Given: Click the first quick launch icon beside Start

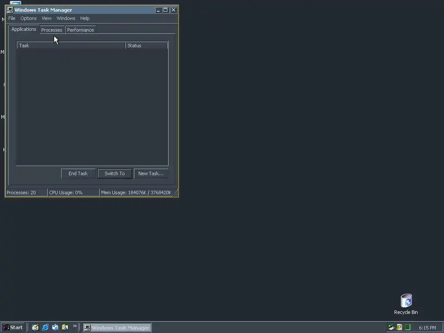Looking at the screenshot, I should (x=35, y=327).
